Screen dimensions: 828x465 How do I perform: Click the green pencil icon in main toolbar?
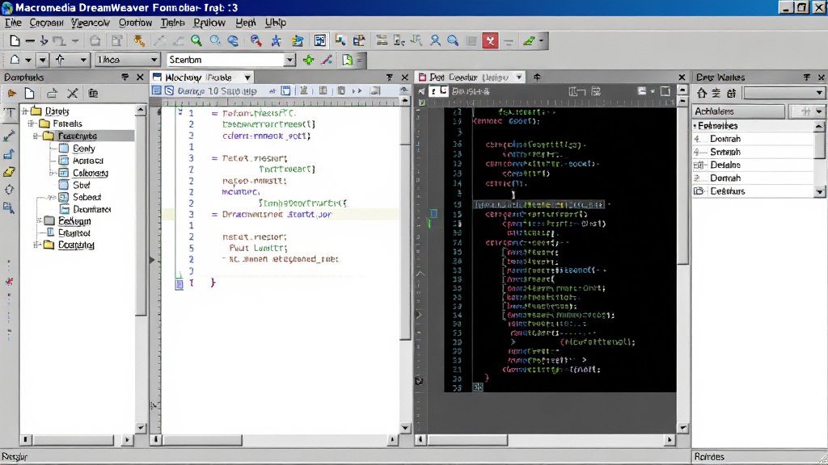[529, 40]
